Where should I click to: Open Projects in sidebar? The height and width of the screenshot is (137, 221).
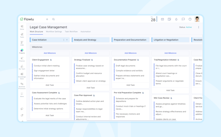(x=22, y=51)
